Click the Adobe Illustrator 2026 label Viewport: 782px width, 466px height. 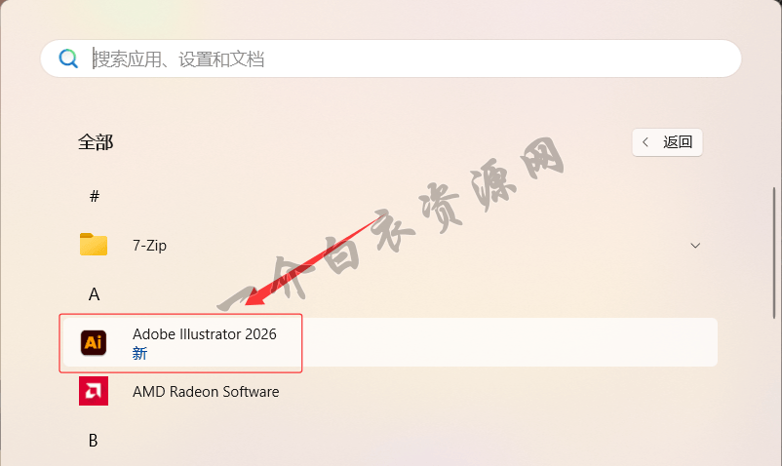(x=205, y=334)
